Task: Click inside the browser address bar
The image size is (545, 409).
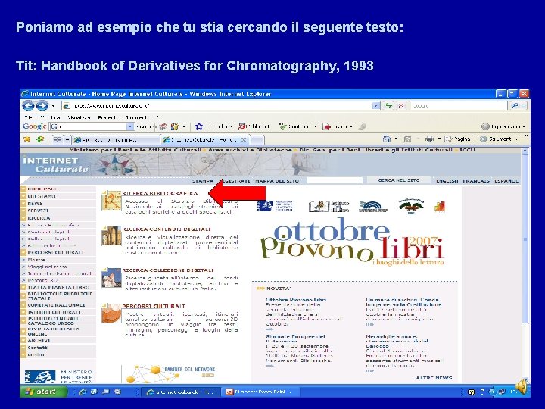Action: pyautogui.click(x=217, y=106)
